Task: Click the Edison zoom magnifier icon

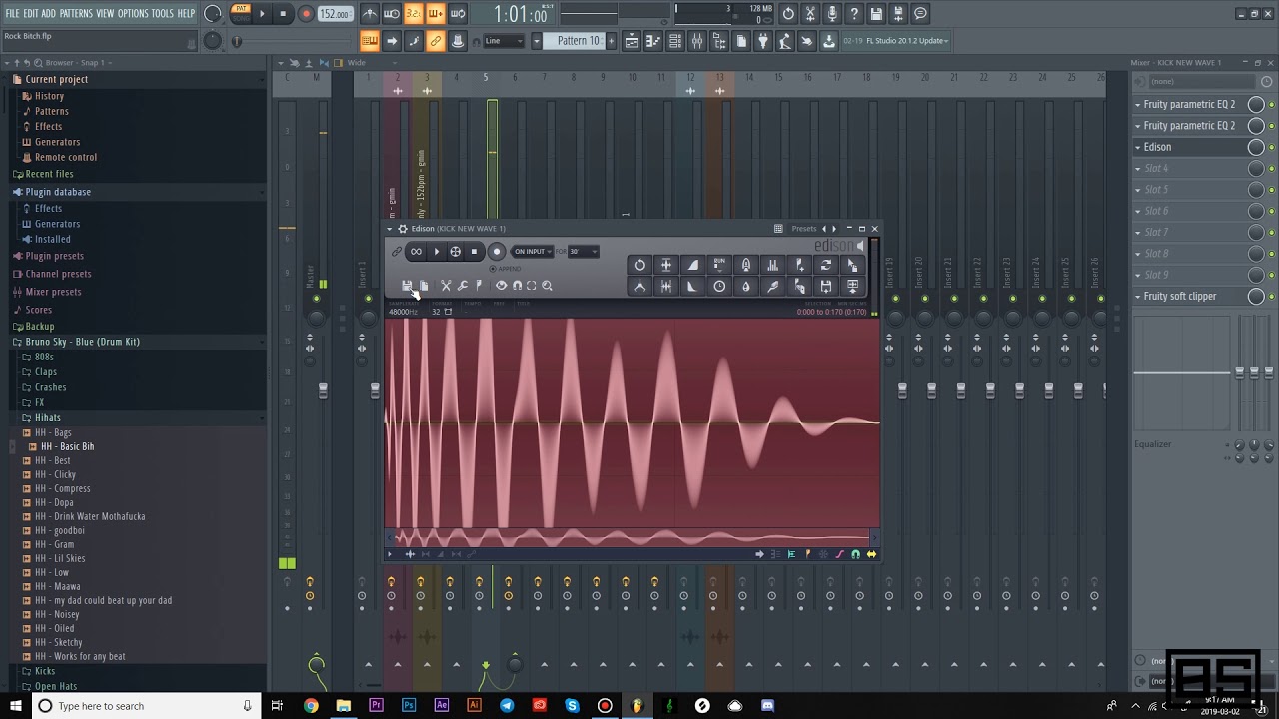Action: click(547, 286)
